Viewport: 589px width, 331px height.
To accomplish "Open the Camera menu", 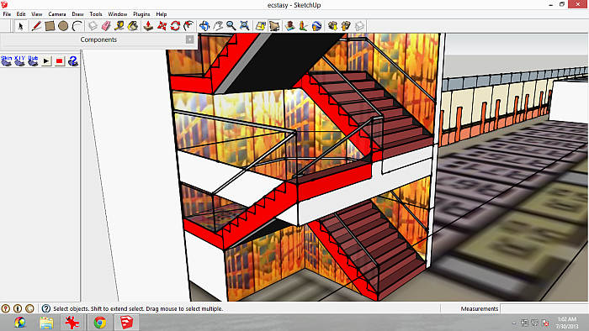I will tap(57, 14).
